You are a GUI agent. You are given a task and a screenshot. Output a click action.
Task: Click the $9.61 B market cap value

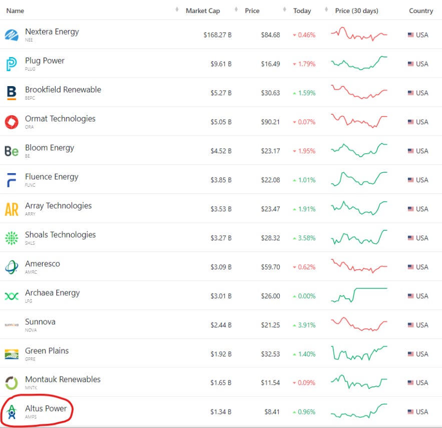(221, 64)
